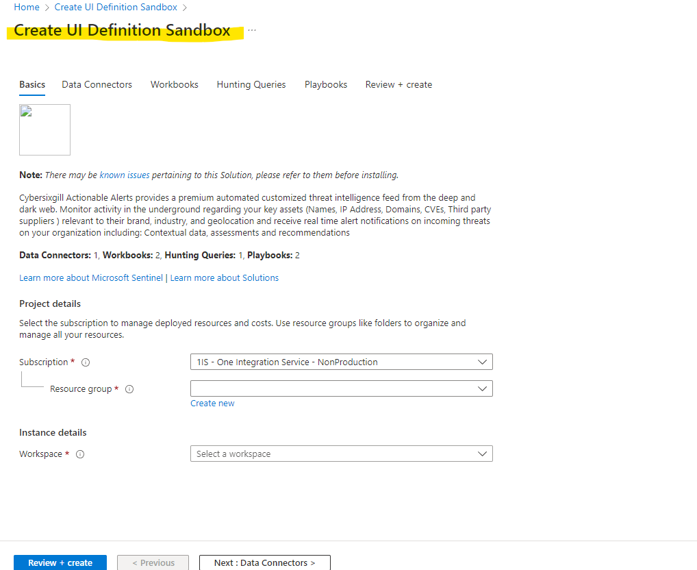Click the Create UI Definition Sandbox page title
This screenshot has height=570, width=697.
click(x=123, y=30)
